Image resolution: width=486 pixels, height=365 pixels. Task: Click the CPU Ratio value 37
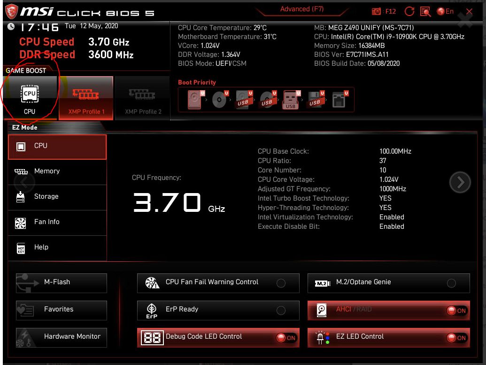pos(383,161)
